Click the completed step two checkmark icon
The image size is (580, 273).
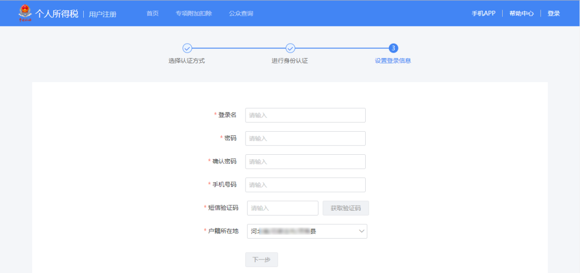(290, 48)
